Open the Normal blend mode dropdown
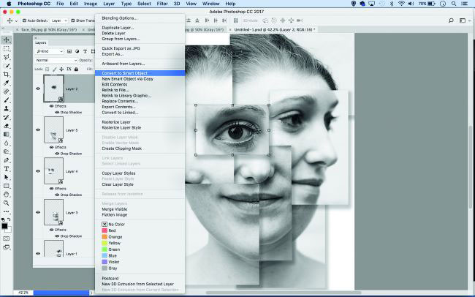 [56, 61]
